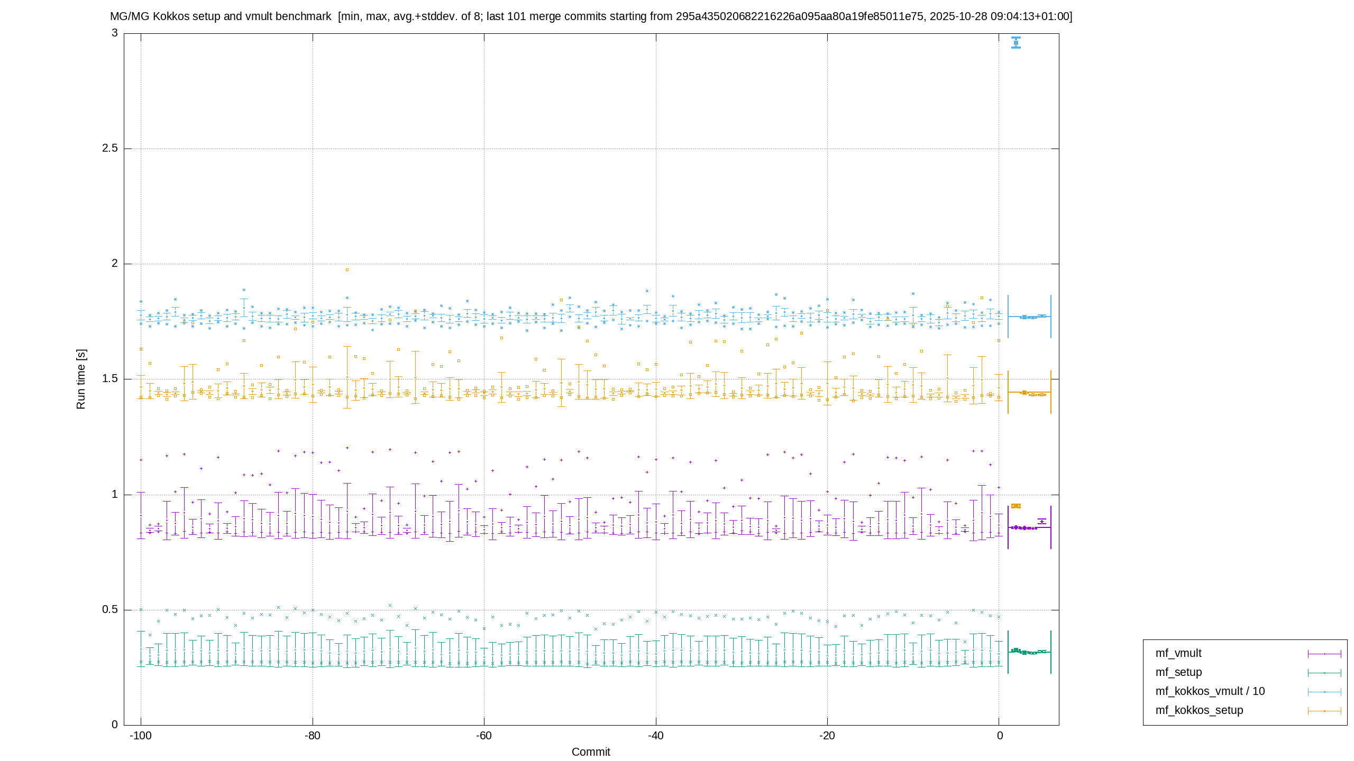Click the small orange marker just below y=1 at right
The width and height of the screenshot is (1354, 761).
click(x=1016, y=506)
